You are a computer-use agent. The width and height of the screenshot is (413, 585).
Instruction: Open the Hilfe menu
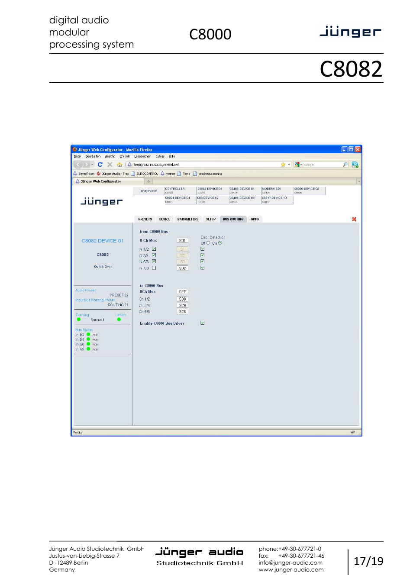(x=172, y=156)
